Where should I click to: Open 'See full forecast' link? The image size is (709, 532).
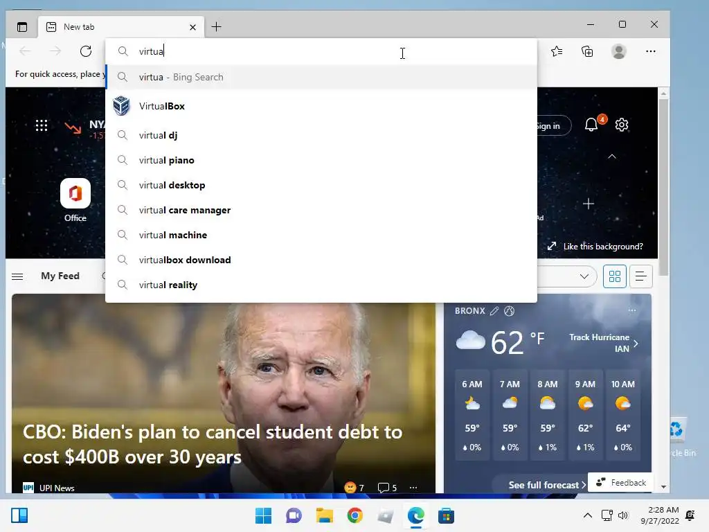click(x=547, y=485)
